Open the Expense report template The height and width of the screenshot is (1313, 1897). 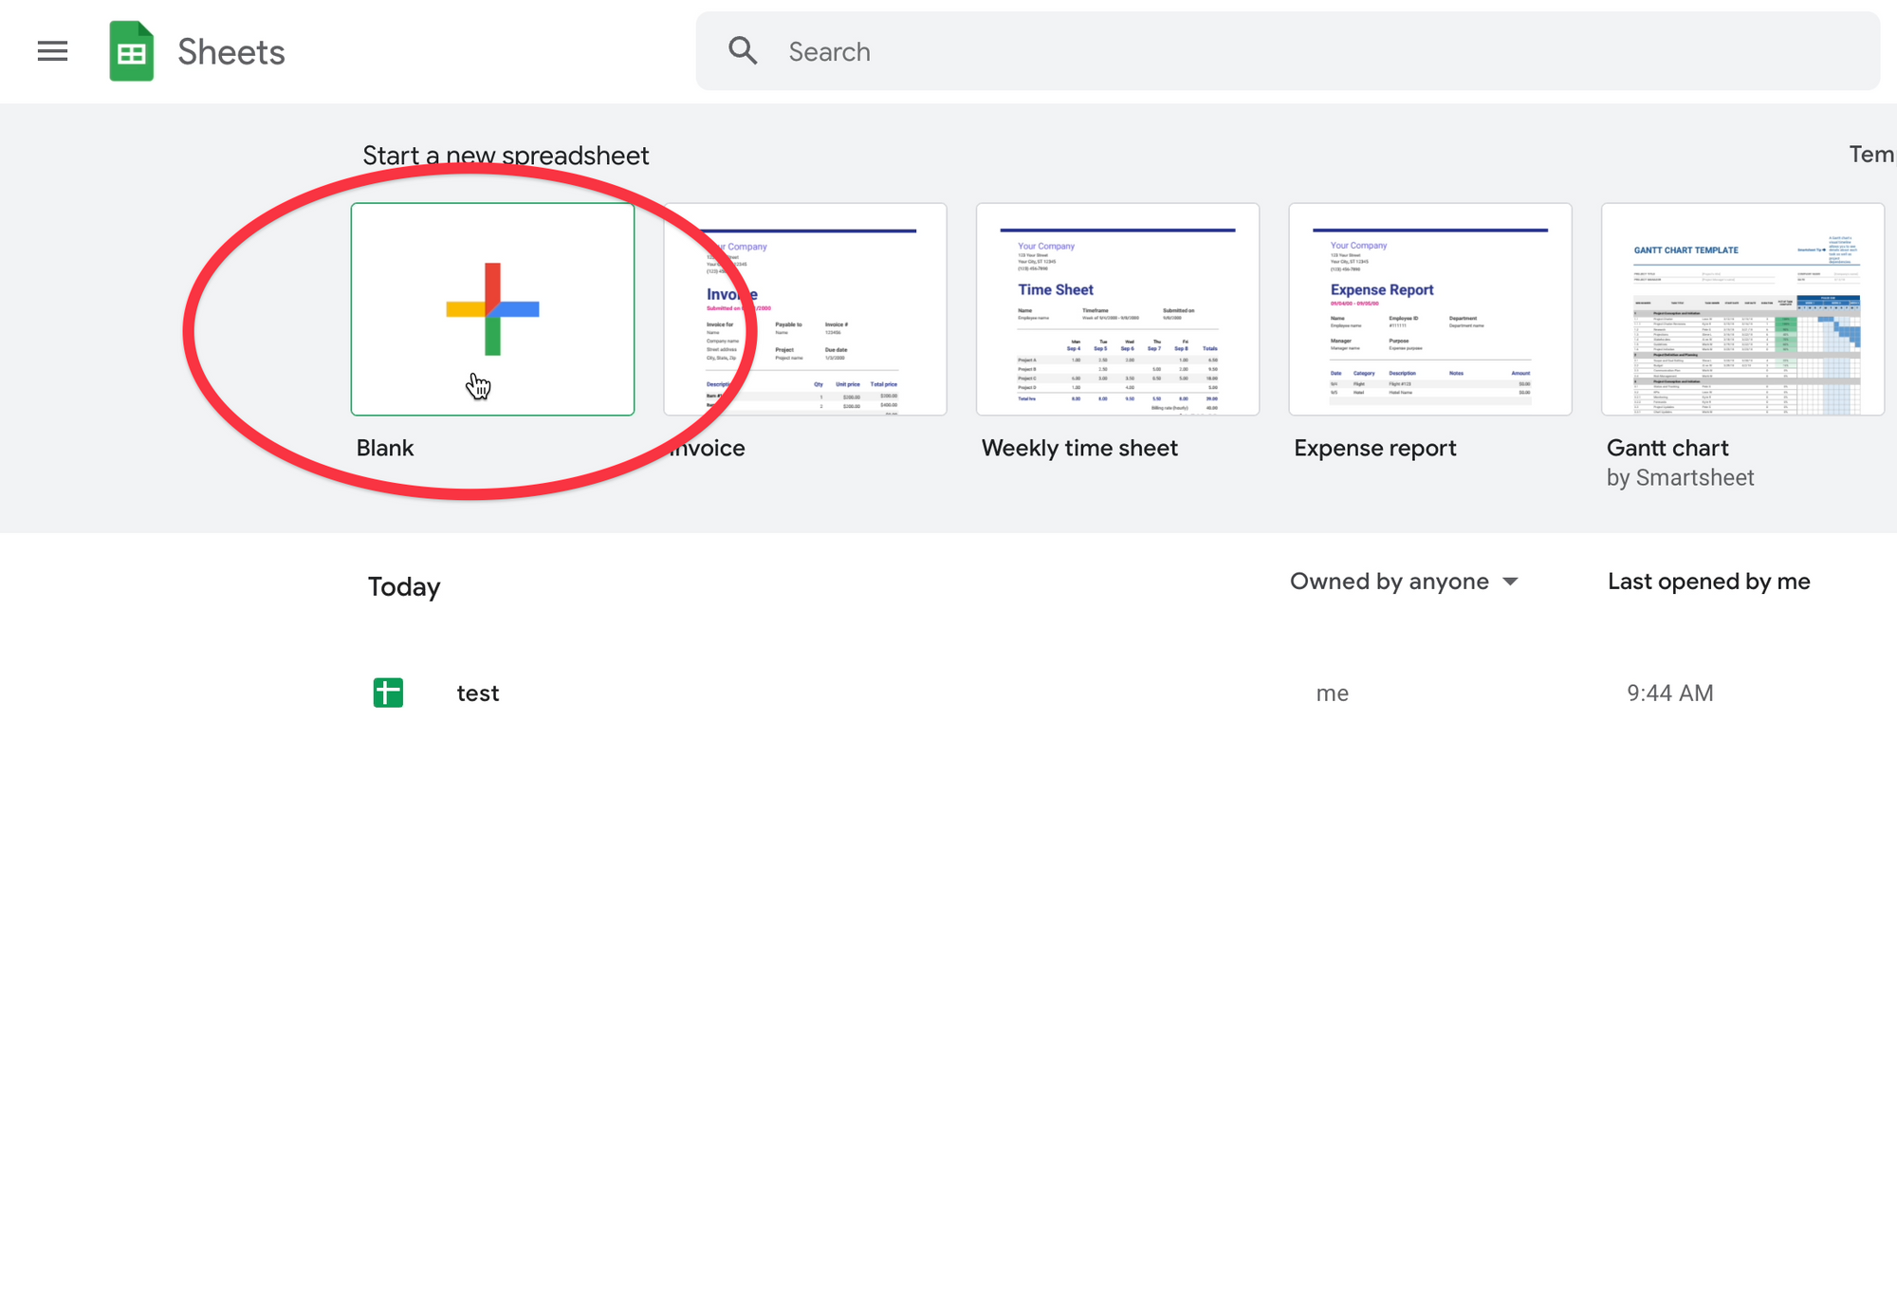pyautogui.click(x=1430, y=308)
